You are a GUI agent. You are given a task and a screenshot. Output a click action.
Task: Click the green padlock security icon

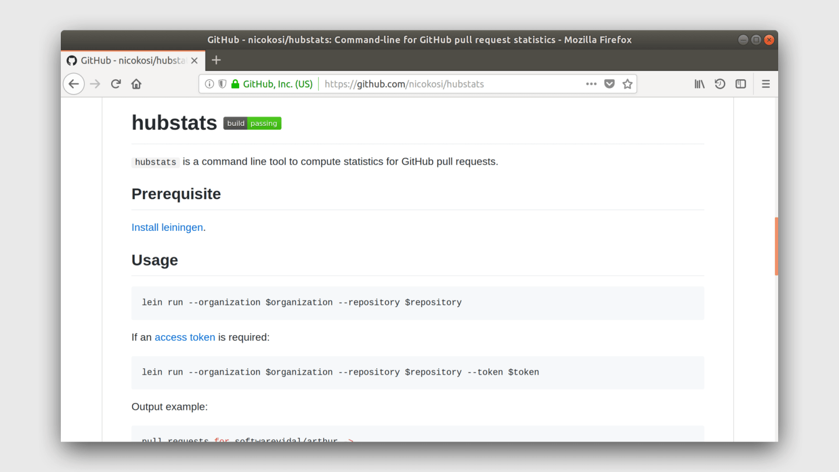tap(235, 84)
